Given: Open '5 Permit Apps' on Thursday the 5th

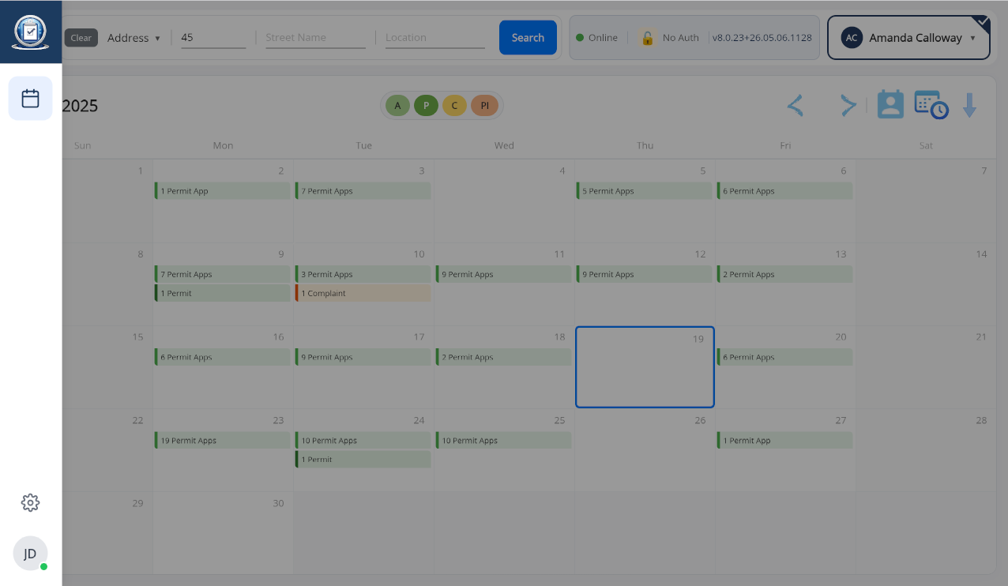Looking at the screenshot, I should click(x=644, y=191).
